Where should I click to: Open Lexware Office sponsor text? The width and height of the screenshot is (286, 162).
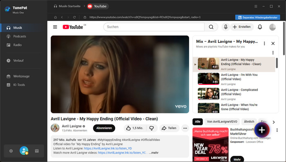pos(255,142)
